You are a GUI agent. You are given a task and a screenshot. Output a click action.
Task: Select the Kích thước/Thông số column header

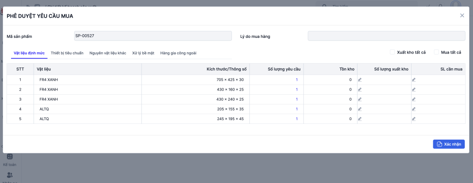[x=195, y=69]
